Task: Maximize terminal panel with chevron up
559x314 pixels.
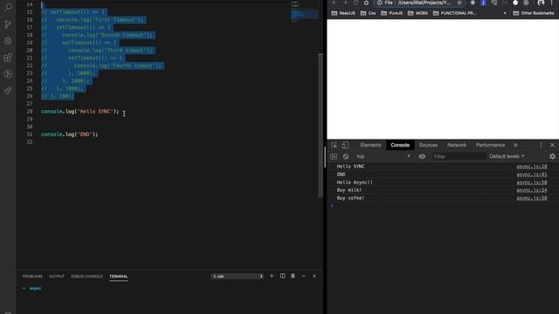Action: 304,276
